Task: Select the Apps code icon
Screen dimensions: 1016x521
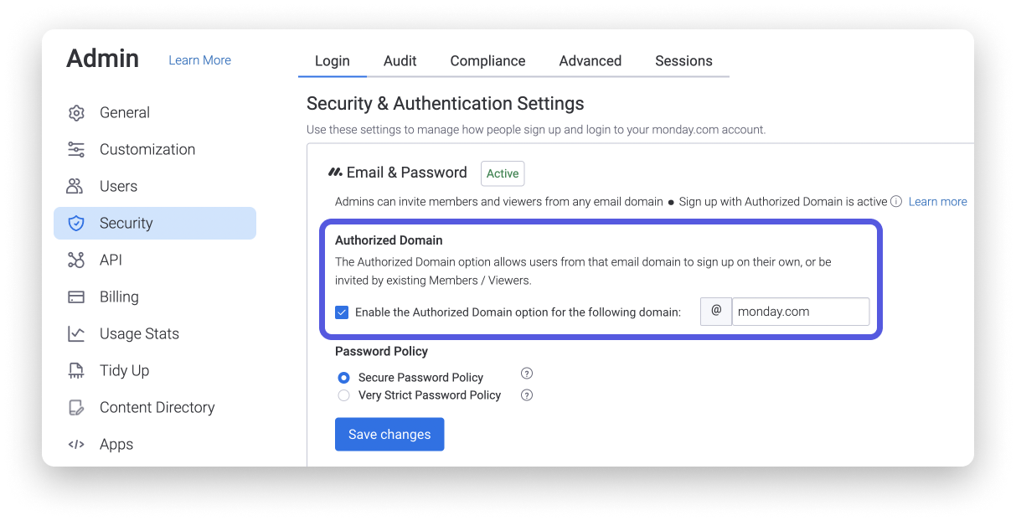Action: click(76, 444)
